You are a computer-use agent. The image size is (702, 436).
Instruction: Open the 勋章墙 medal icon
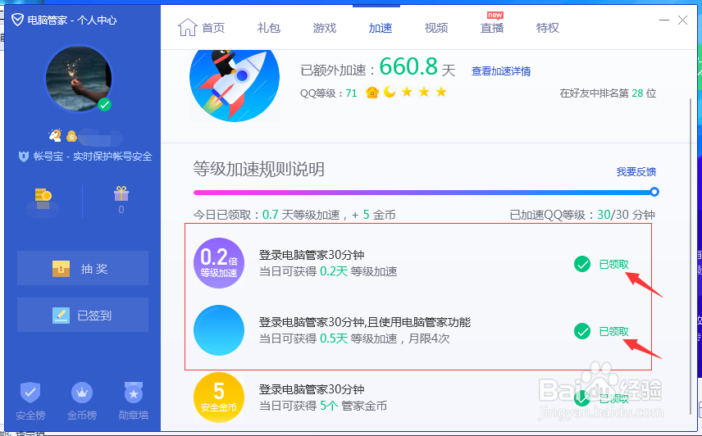click(x=134, y=393)
